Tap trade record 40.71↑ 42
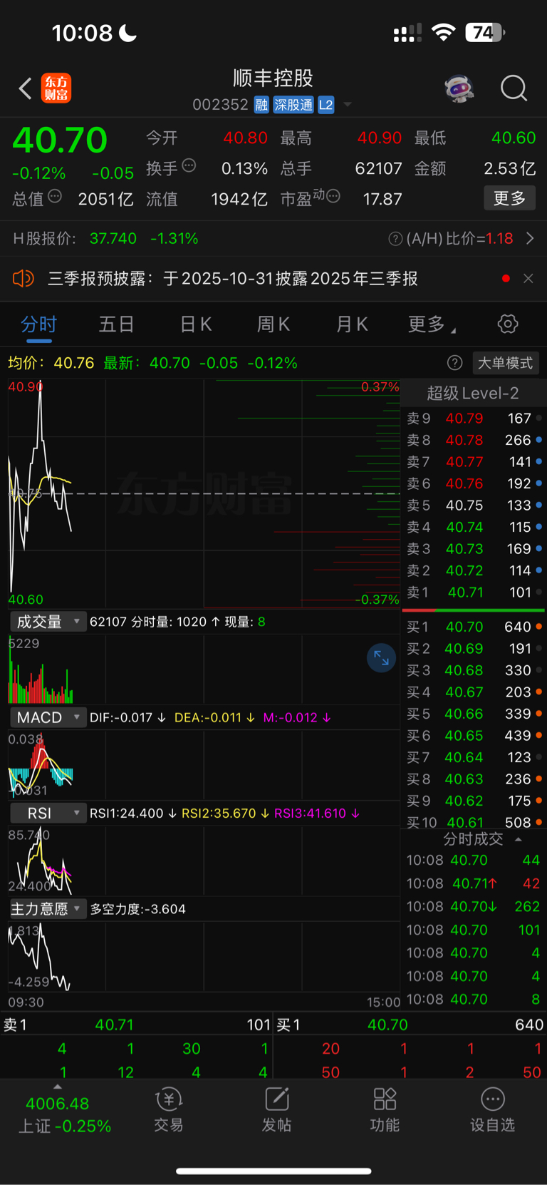 pos(473,883)
